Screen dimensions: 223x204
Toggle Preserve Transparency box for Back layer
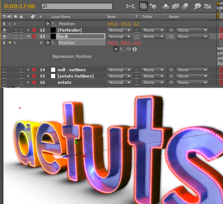pos(137,36)
